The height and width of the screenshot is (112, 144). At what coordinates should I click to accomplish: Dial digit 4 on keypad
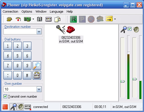[x=8, y=56]
